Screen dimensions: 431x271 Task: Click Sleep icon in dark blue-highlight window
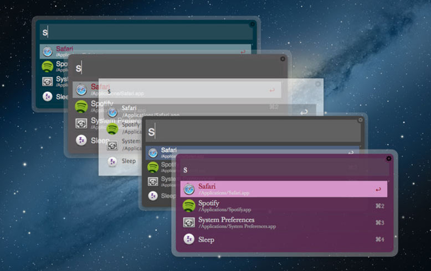(153, 196)
